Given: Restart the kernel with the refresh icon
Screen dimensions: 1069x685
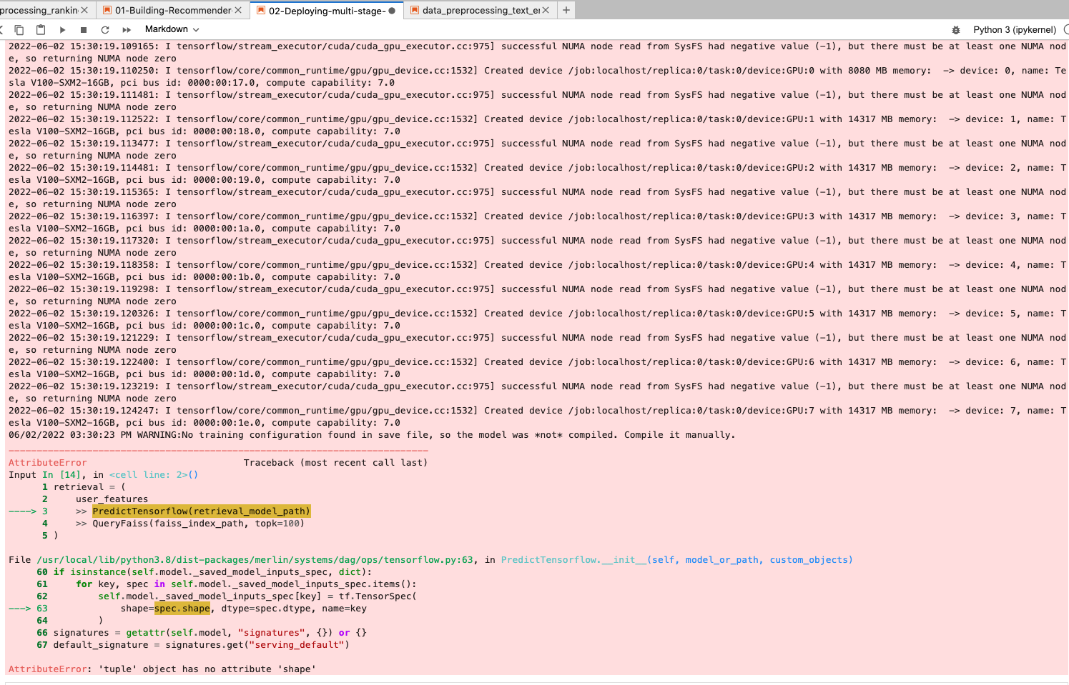Looking at the screenshot, I should point(105,29).
